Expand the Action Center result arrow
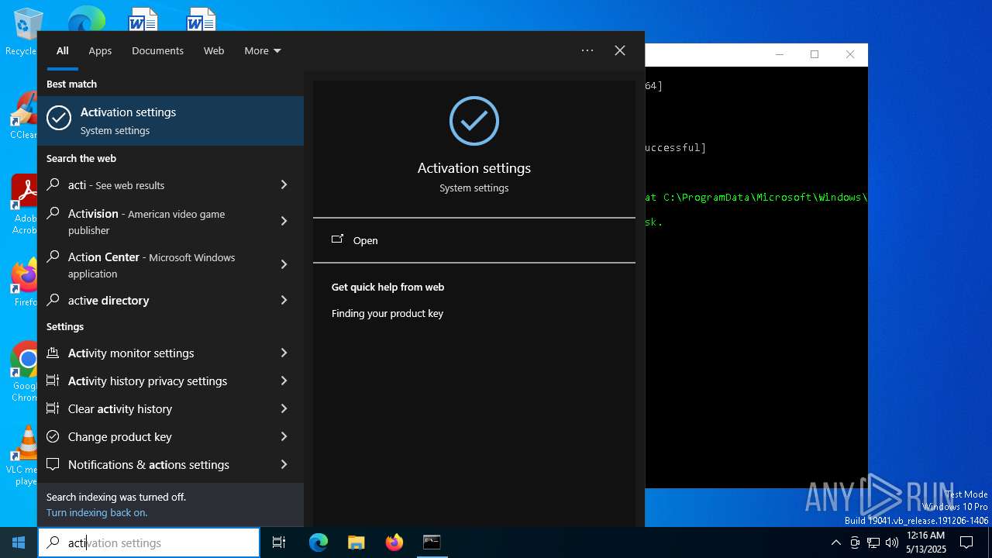This screenshot has height=558, width=992. (284, 264)
